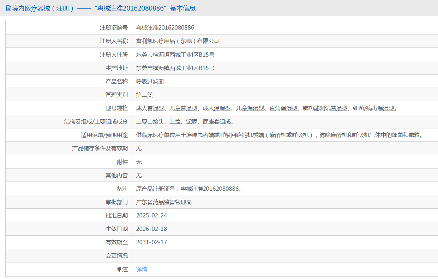Screen dimensions: 438x279
Task: Click the 附件 label
Action: [x=122, y=162]
